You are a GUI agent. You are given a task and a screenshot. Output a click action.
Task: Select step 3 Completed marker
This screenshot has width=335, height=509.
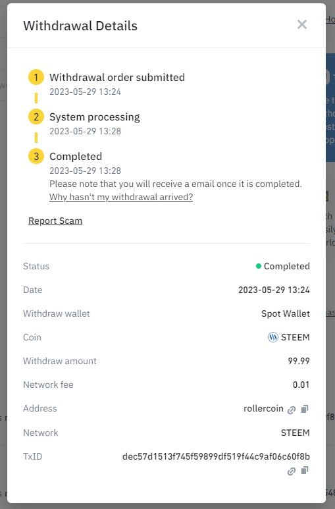coord(36,157)
